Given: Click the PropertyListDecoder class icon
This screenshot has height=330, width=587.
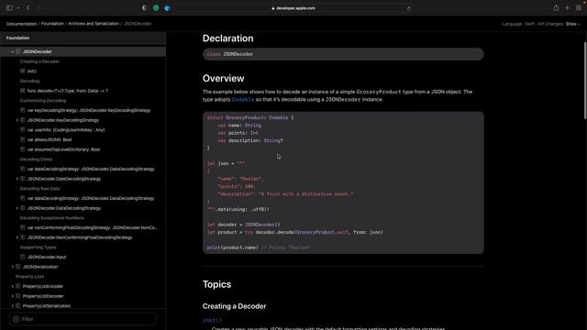Looking at the screenshot, I should [18, 296].
